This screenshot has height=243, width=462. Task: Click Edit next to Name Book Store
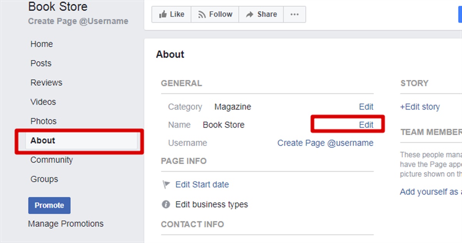tap(366, 125)
